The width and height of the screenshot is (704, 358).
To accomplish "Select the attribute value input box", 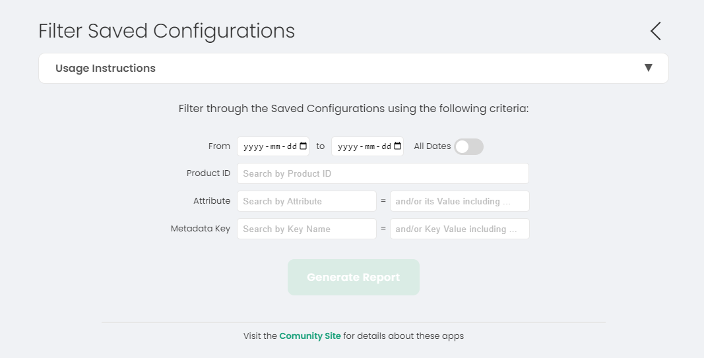I will (x=459, y=201).
